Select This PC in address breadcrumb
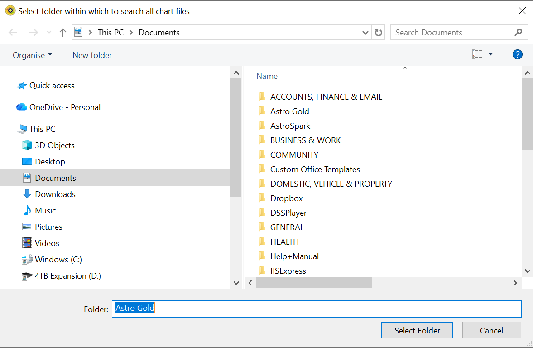533x348 pixels. pyautogui.click(x=110, y=33)
